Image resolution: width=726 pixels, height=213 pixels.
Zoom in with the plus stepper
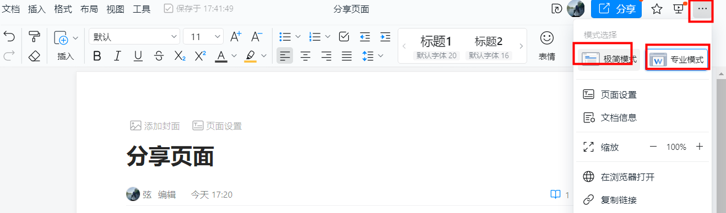700,147
